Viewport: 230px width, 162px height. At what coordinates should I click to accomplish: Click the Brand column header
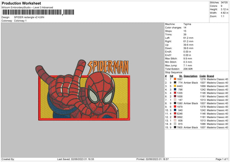210,76
